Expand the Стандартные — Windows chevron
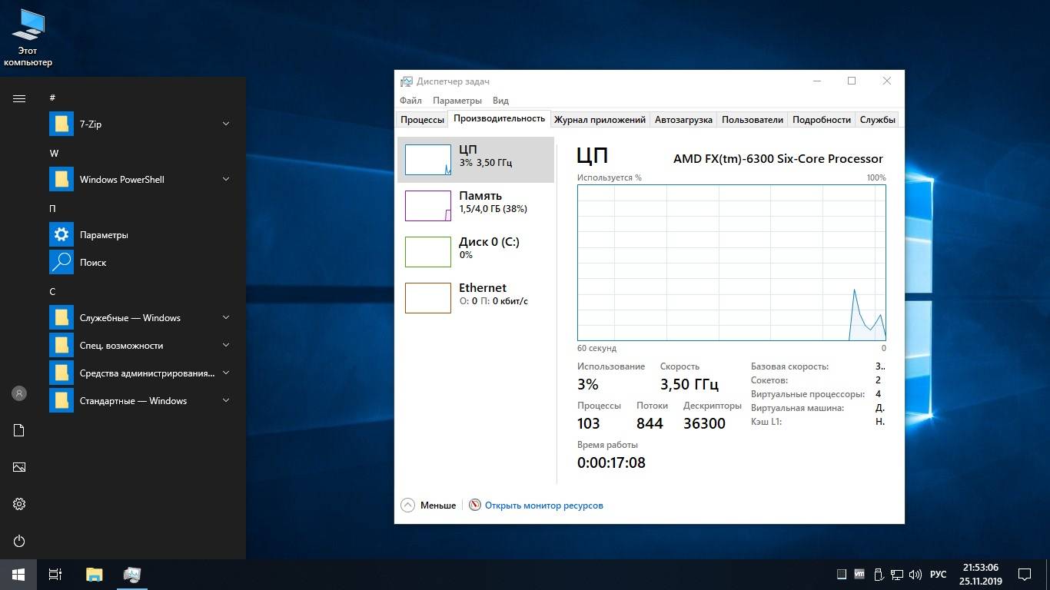Viewport: 1050px width, 590px height. click(x=226, y=400)
